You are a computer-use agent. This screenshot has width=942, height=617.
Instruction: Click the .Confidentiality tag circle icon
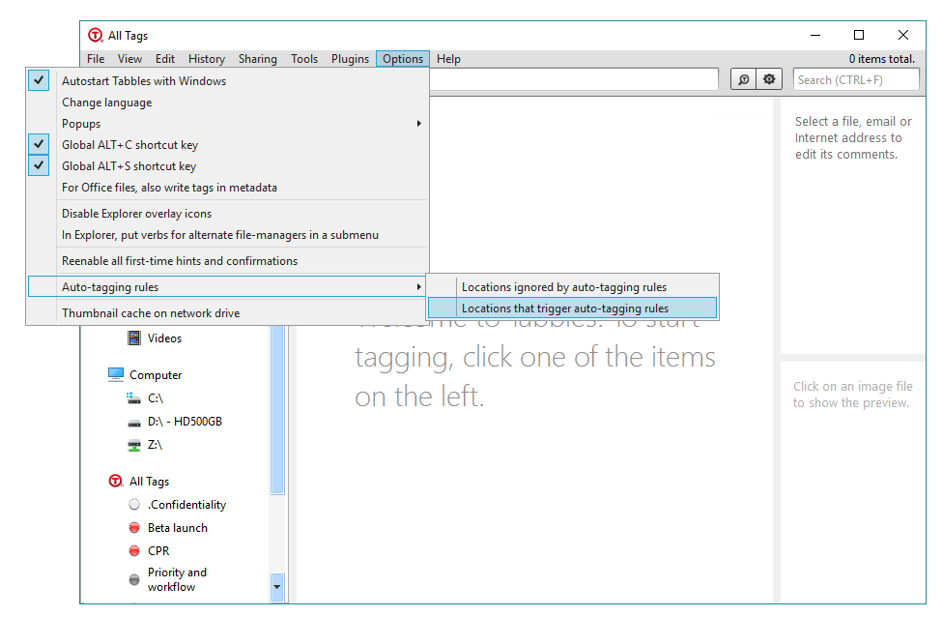pos(134,505)
